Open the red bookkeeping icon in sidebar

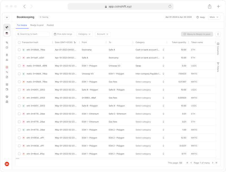tap(7, 67)
